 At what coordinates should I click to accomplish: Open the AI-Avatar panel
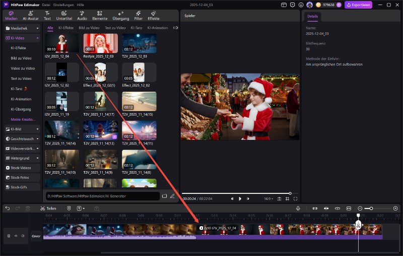tap(31, 16)
